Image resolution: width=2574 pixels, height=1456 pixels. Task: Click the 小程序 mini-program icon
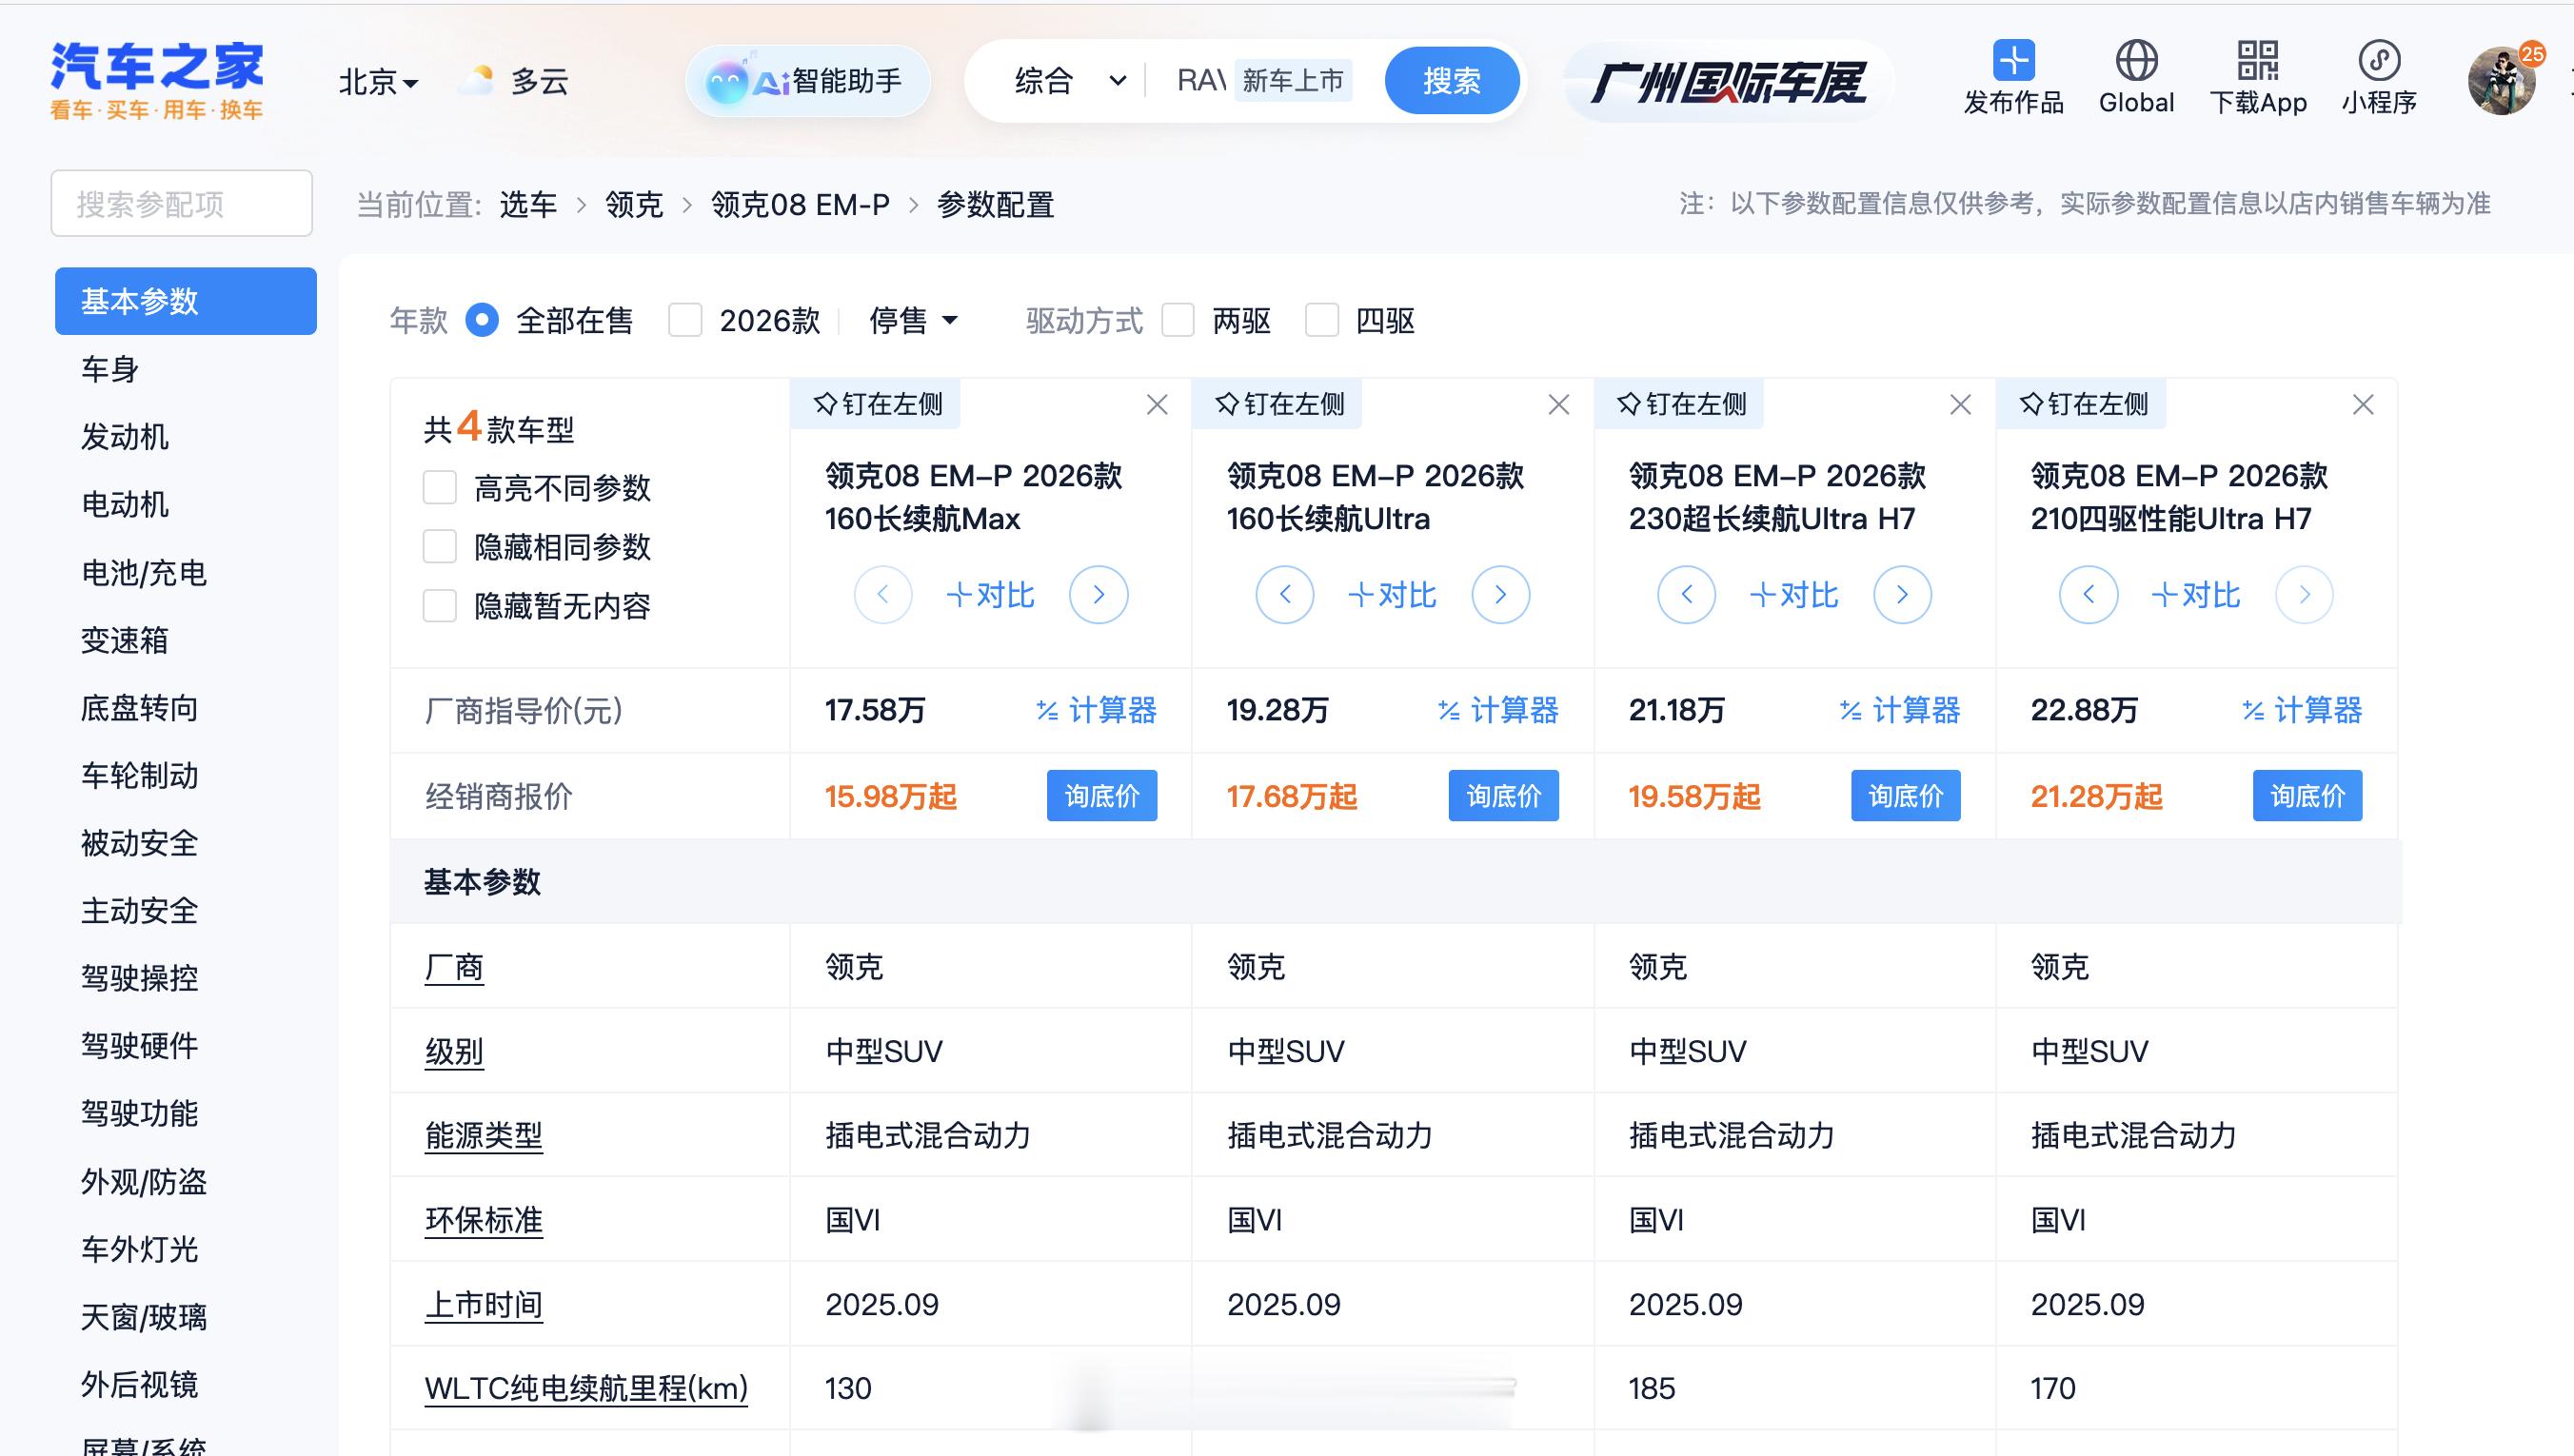[x=2379, y=61]
